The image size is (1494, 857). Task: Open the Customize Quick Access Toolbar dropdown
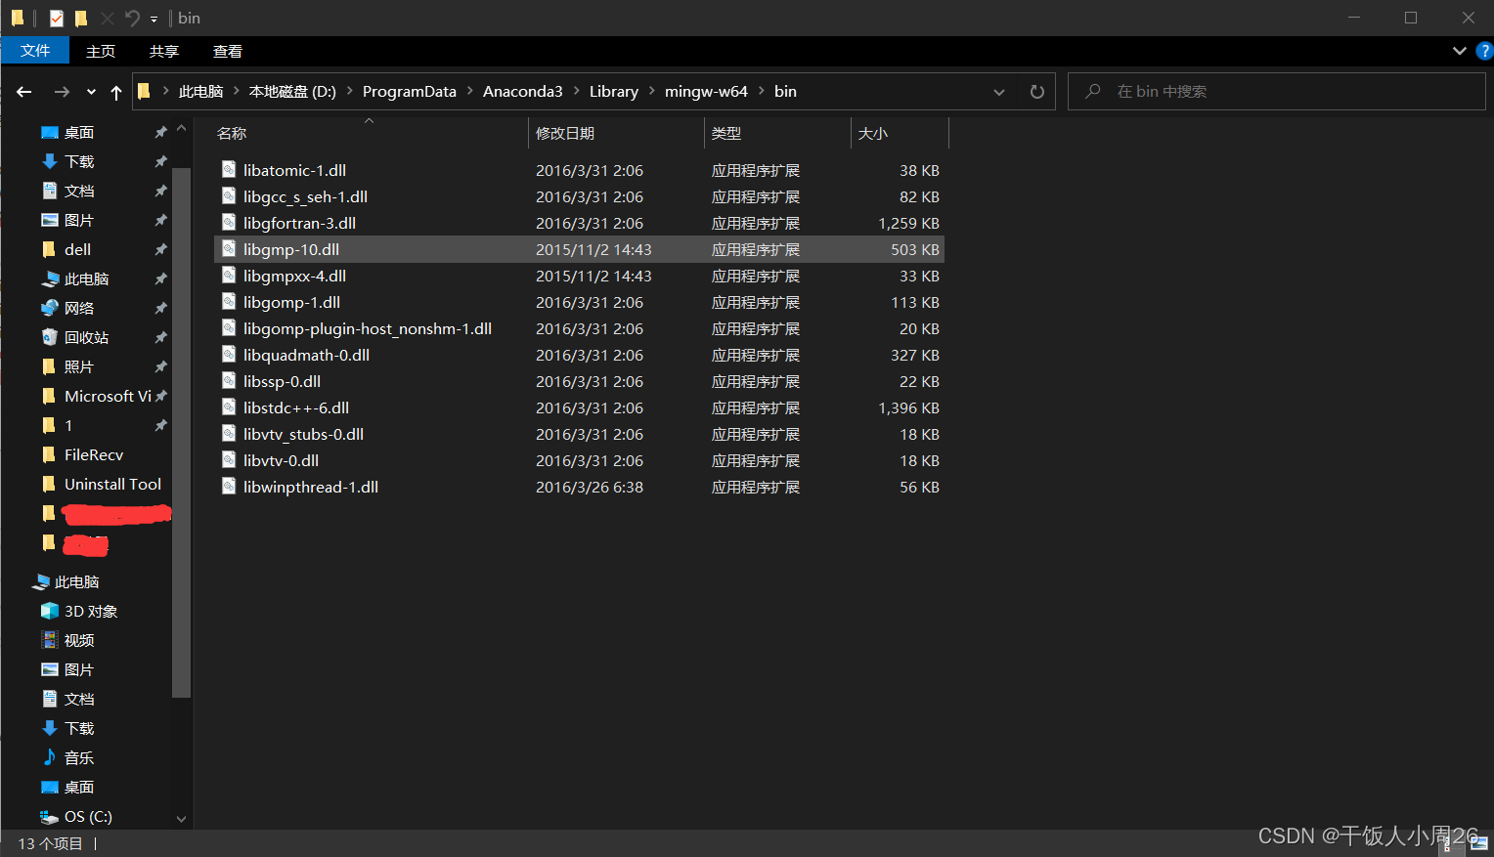click(154, 19)
